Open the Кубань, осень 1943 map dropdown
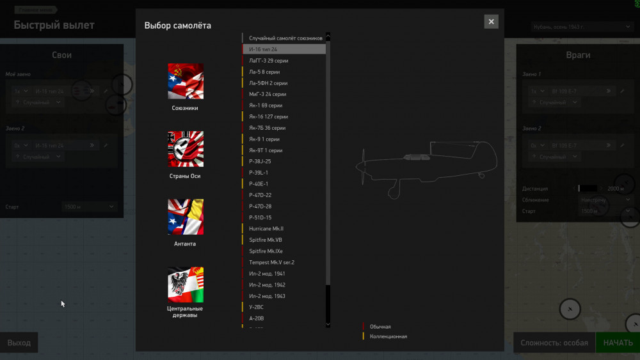Image resolution: width=640 pixels, height=360 pixels. pos(582,27)
